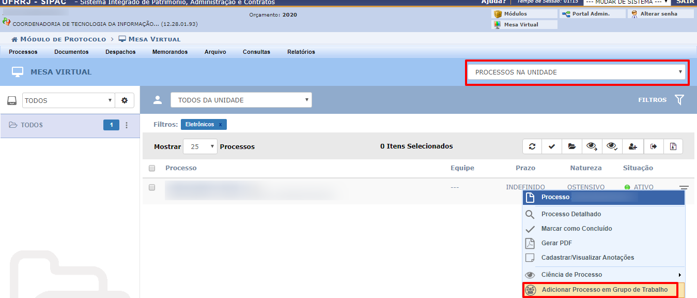Click the person-plus icon in the toolbar
697x298 pixels.
tap(632, 147)
